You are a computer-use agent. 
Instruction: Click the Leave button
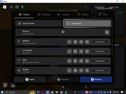(30, 79)
